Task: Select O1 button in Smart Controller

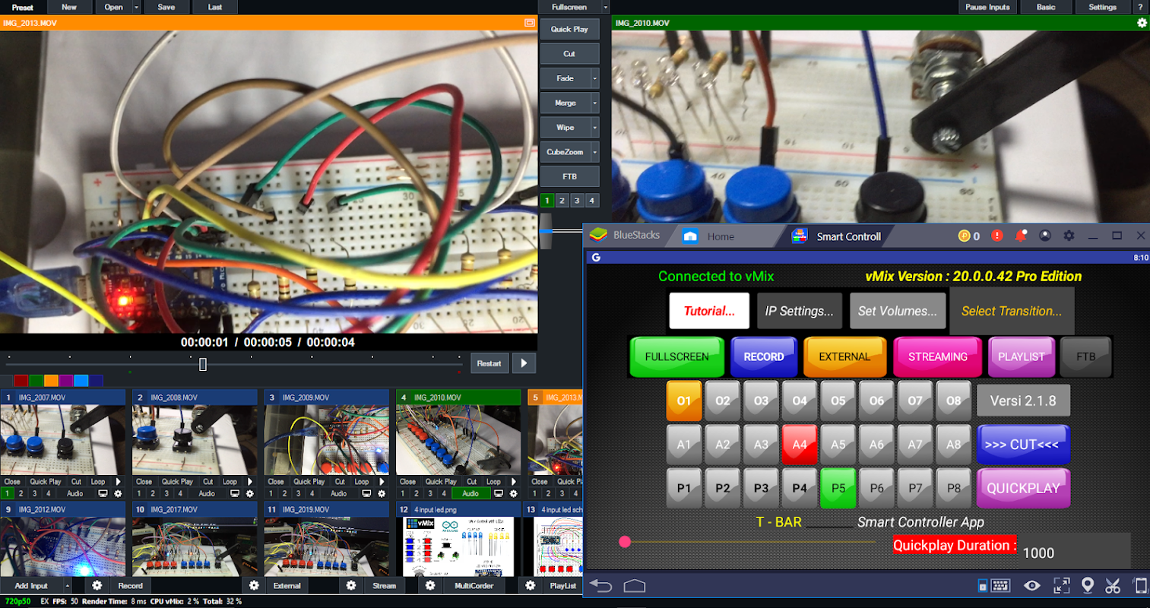Action: [x=684, y=401]
